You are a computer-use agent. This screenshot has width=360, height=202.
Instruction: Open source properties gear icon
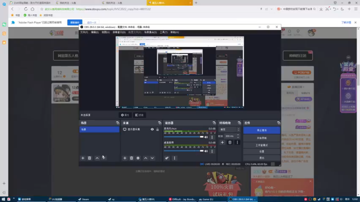coord(138,158)
